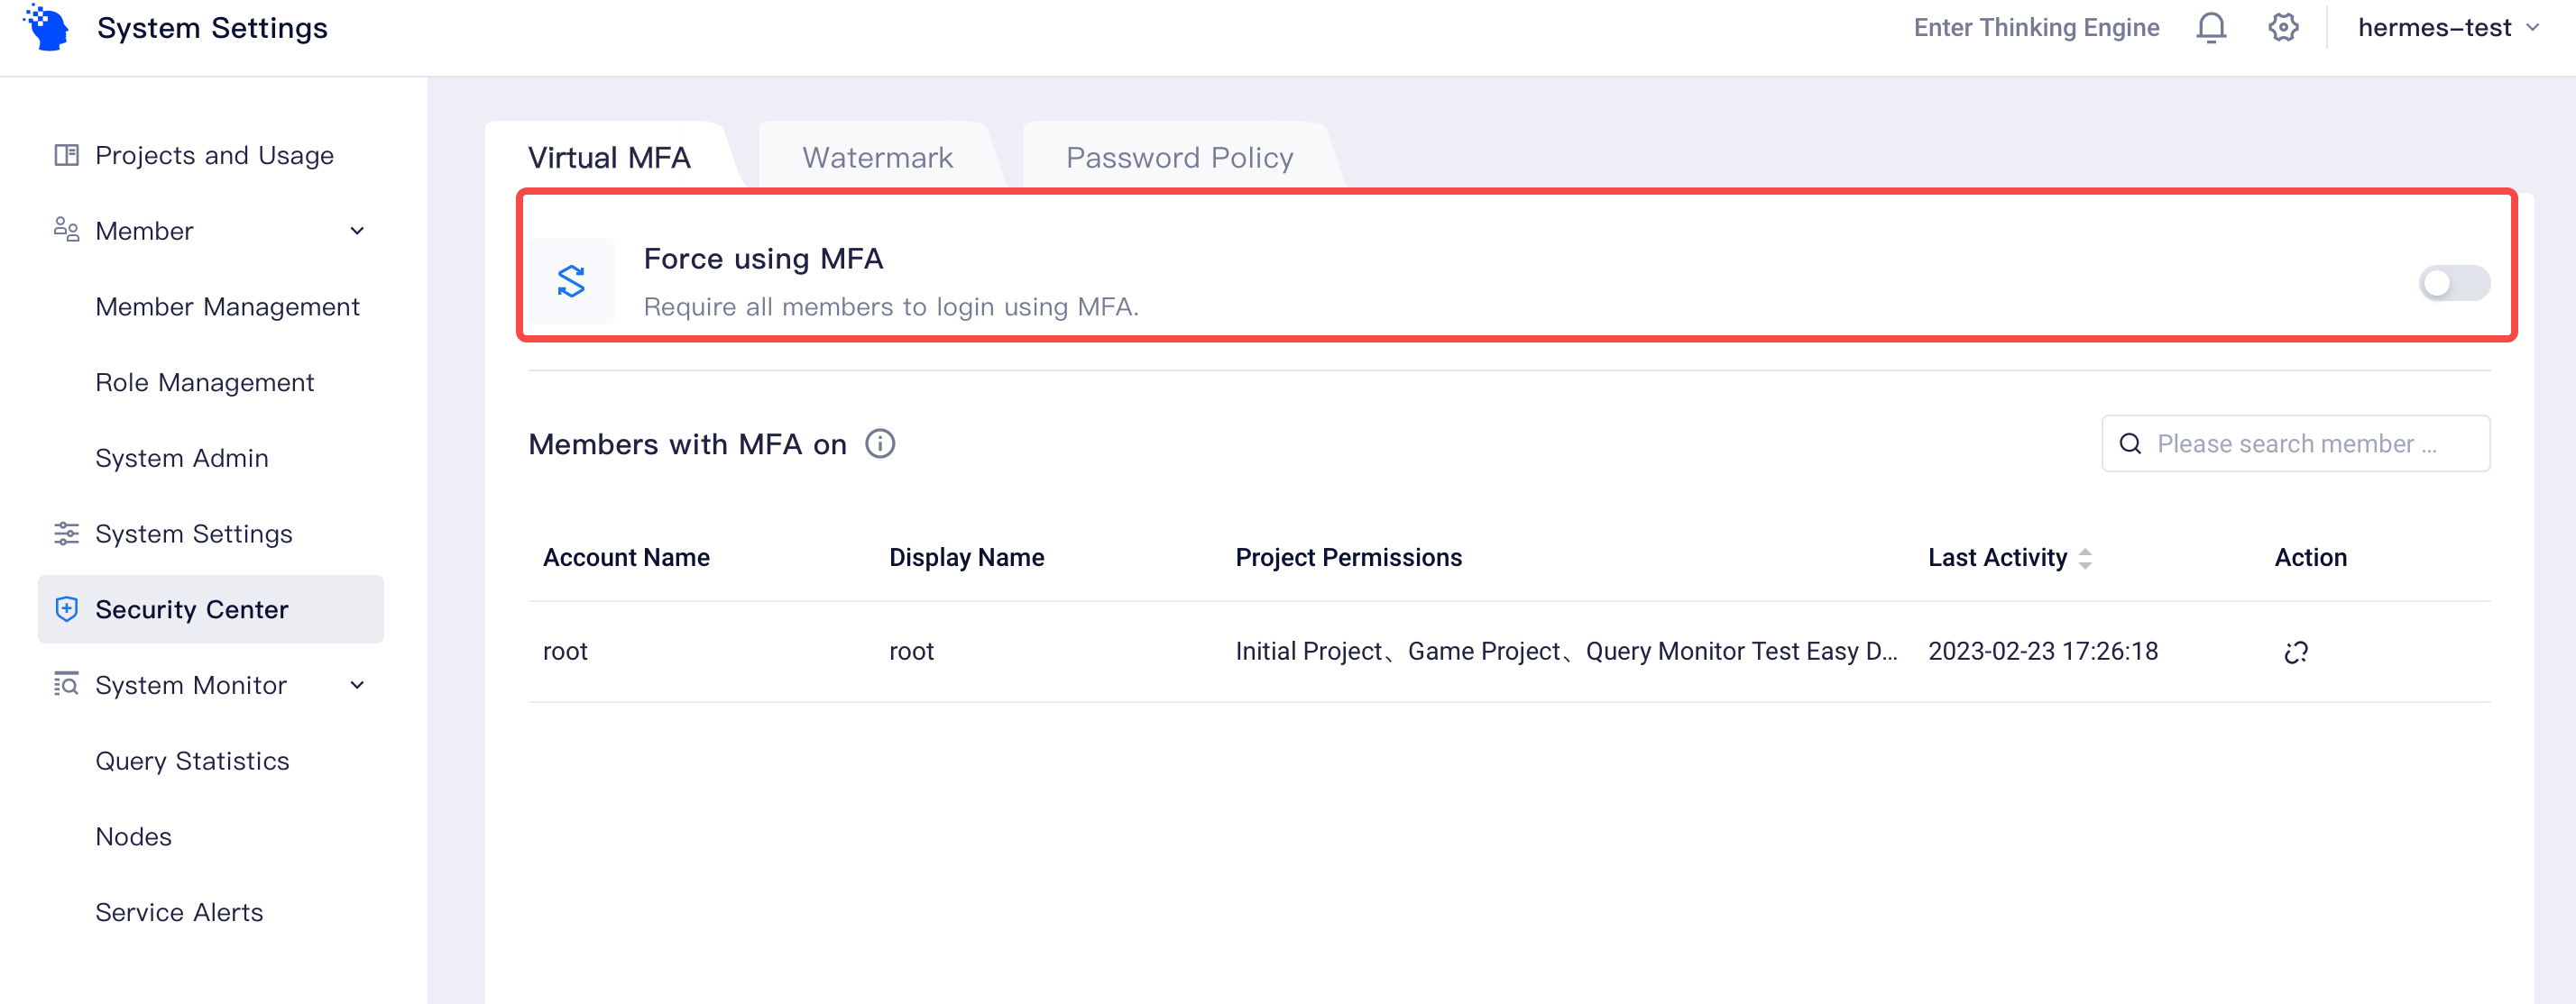
Task: Go to Query Statistics page
Action: click(192, 762)
